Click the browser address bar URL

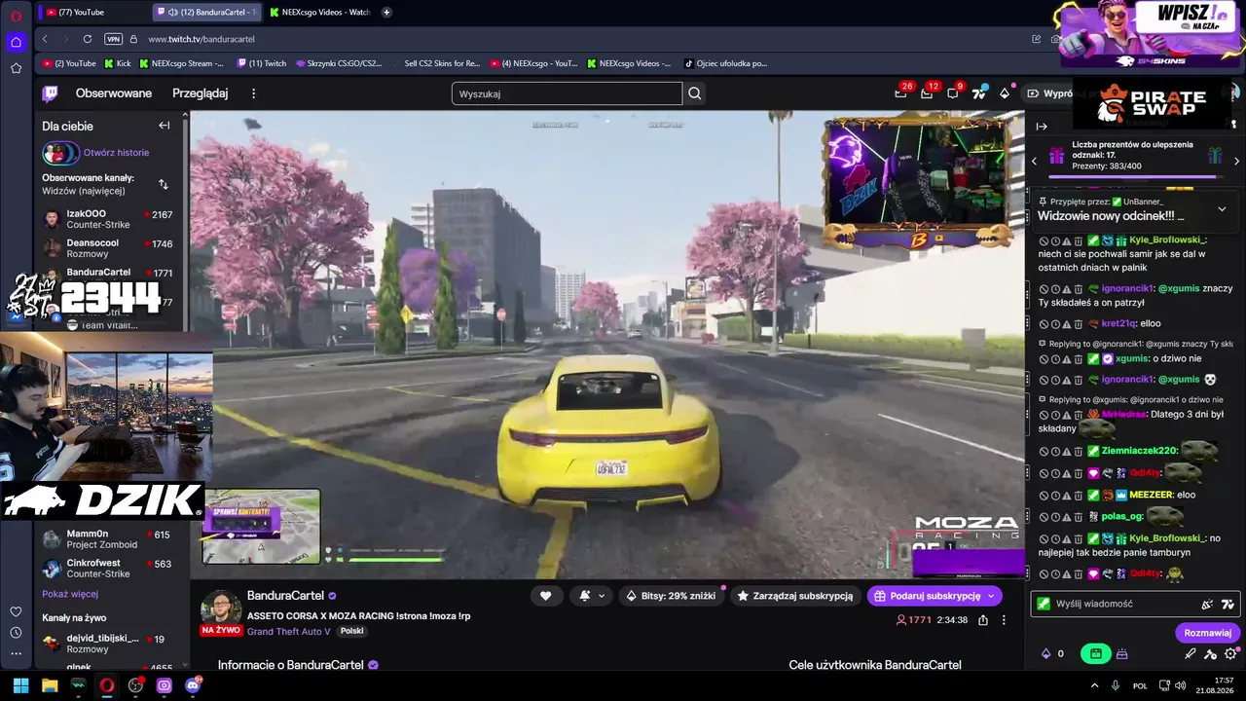[202, 39]
